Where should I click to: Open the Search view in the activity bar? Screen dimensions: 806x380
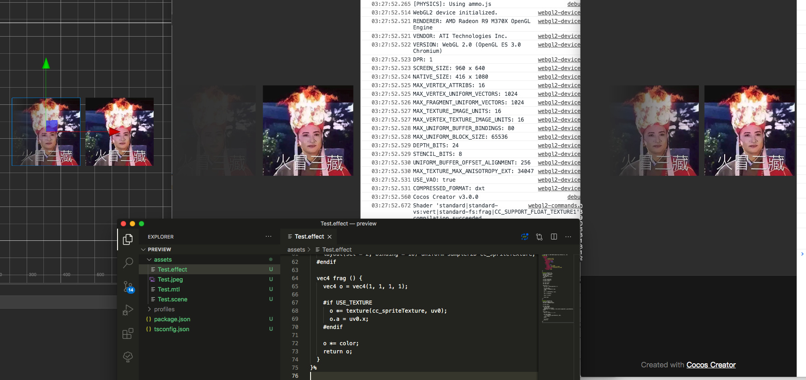click(128, 263)
